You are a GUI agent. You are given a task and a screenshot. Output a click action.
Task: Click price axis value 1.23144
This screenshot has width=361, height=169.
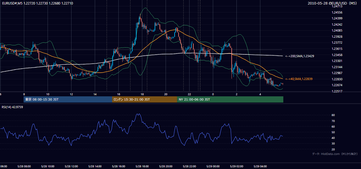[338, 67]
